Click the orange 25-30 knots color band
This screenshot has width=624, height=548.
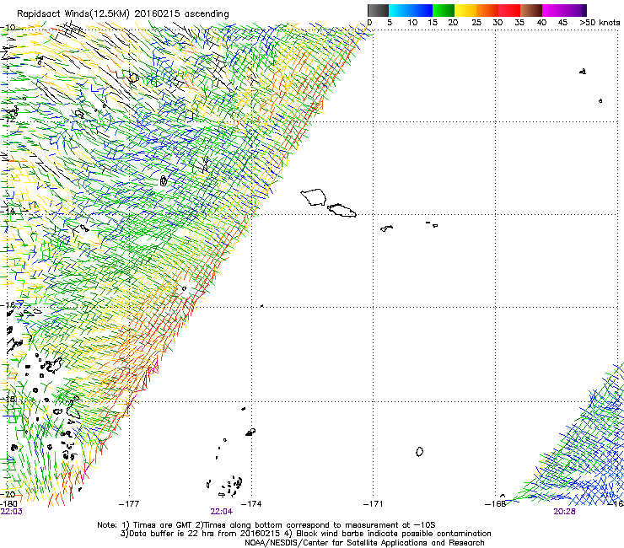487,10
